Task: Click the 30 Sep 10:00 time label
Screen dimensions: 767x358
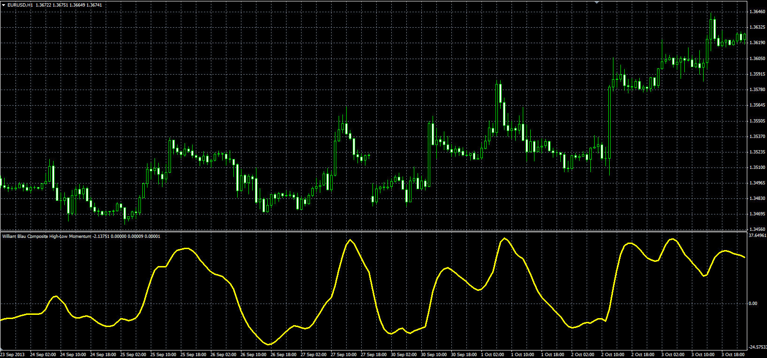Action: click(x=434, y=355)
